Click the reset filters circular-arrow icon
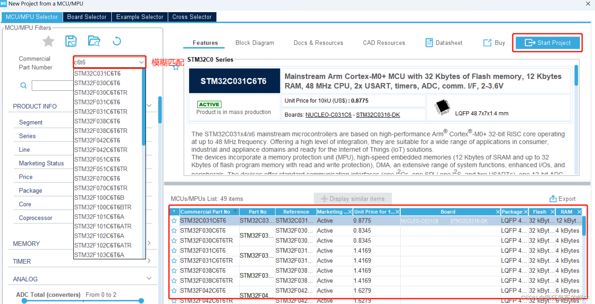Image resolution: width=595 pixels, height=304 pixels. (x=117, y=41)
